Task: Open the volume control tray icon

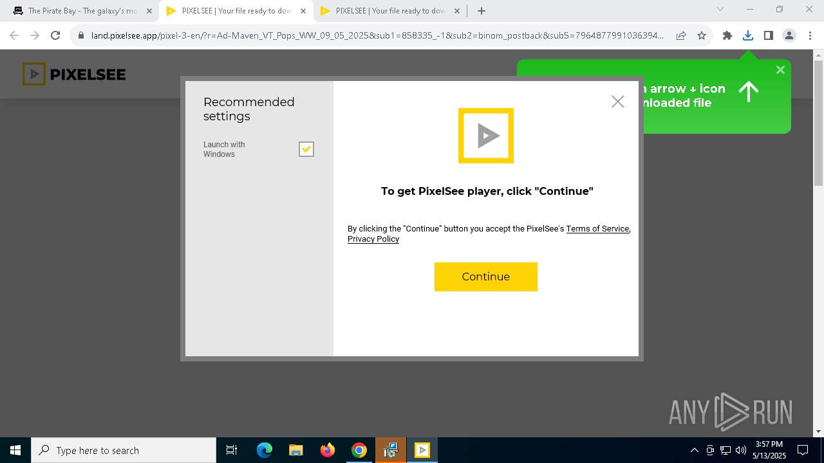Action: point(740,450)
